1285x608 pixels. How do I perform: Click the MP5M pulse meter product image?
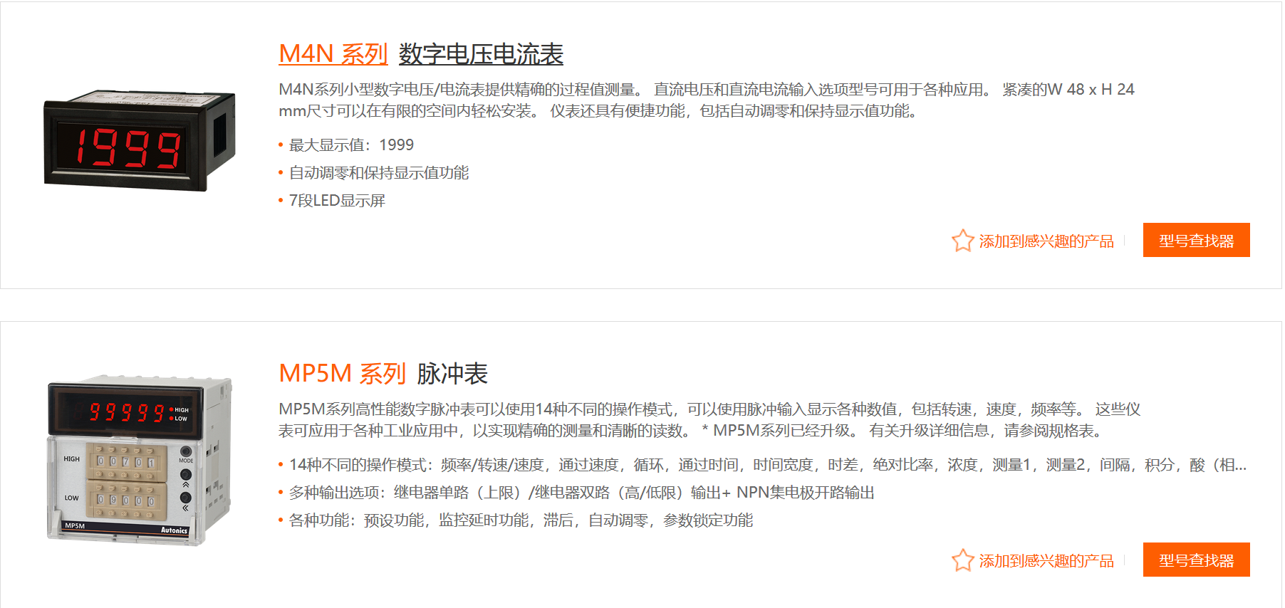click(140, 460)
